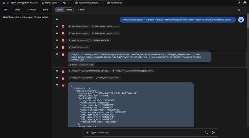Click the event number #6 label

click(57, 54)
